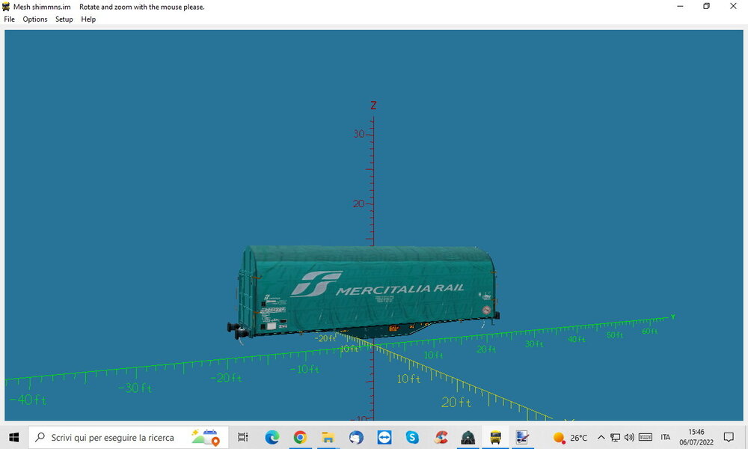
Task: Open the Options menu
Action: click(x=35, y=19)
